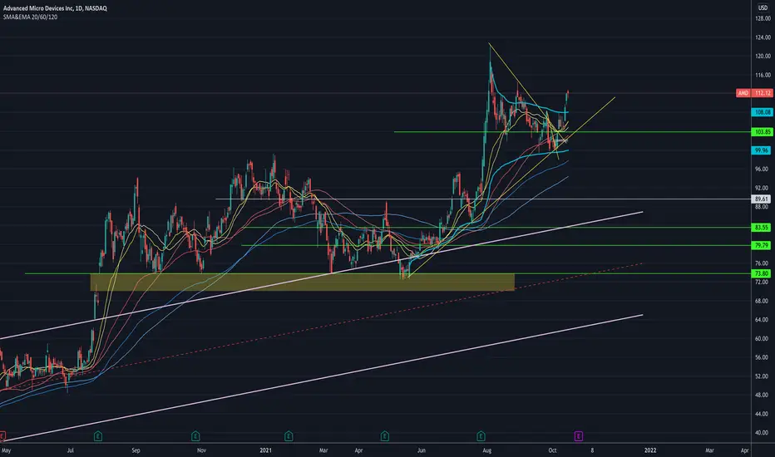Select the green 103.85 level label

(762, 132)
